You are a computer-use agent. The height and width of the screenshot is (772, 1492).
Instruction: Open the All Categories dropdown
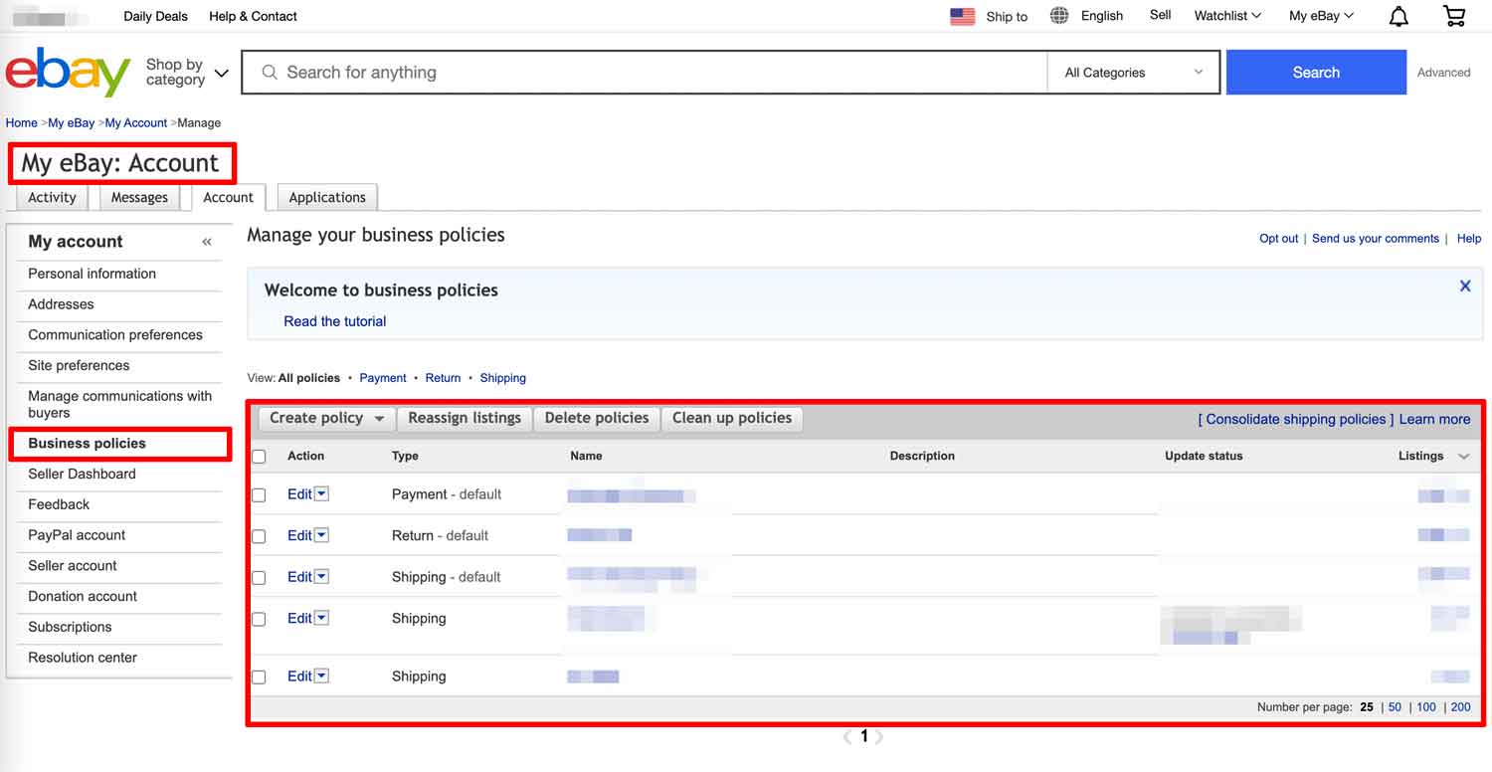[1134, 73]
